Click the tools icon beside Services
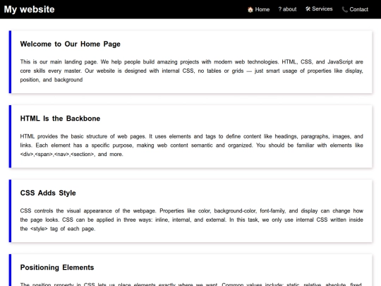The height and width of the screenshot is (286, 381). click(308, 9)
